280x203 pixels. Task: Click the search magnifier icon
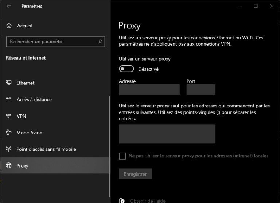(x=100, y=42)
